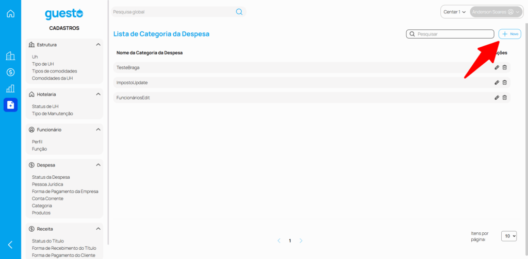This screenshot has height=259, width=528.
Task: Edit the TesteBraga category pencil icon
Action: pyautogui.click(x=497, y=67)
